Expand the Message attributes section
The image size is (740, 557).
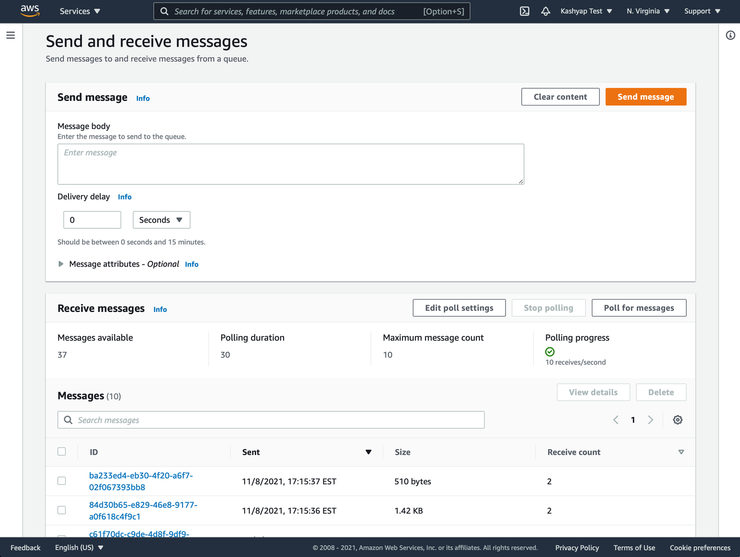click(x=61, y=264)
